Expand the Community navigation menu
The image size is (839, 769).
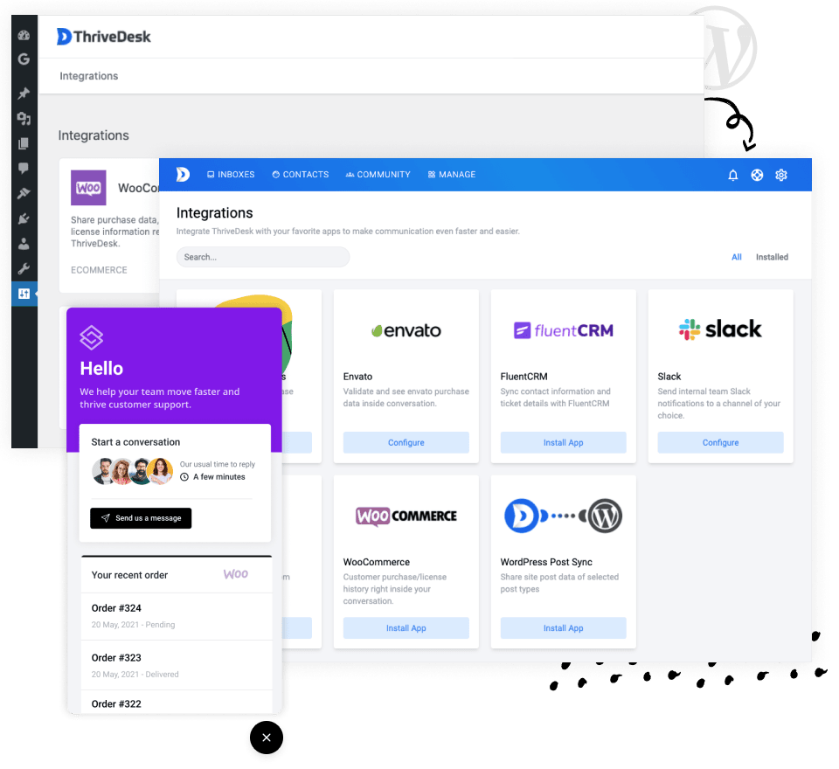[378, 174]
